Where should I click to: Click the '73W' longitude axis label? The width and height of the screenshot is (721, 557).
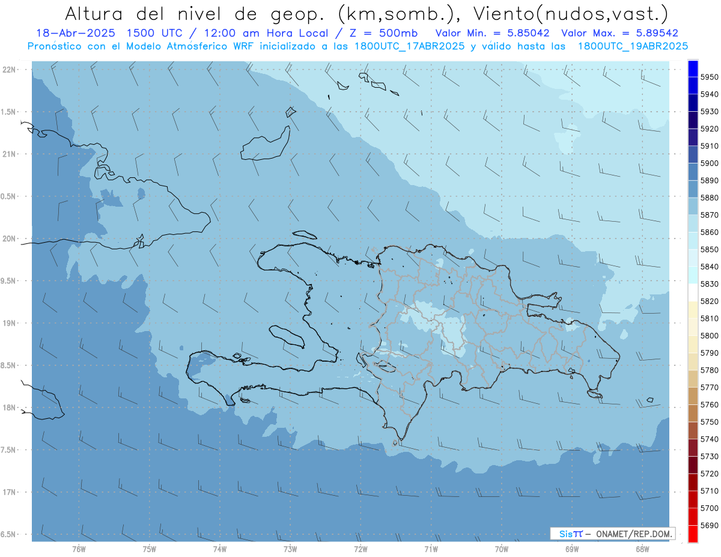pyautogui.click(x=290, y=549)
